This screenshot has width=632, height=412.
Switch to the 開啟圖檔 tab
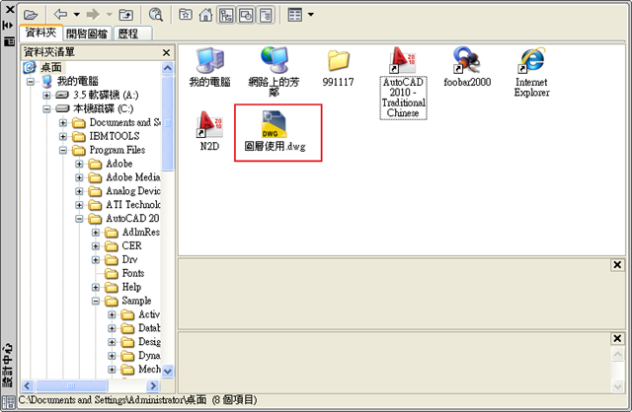click(x=87, y=34)
